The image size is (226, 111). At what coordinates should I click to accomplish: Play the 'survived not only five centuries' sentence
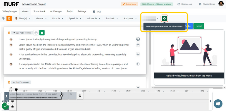[138, 54]
